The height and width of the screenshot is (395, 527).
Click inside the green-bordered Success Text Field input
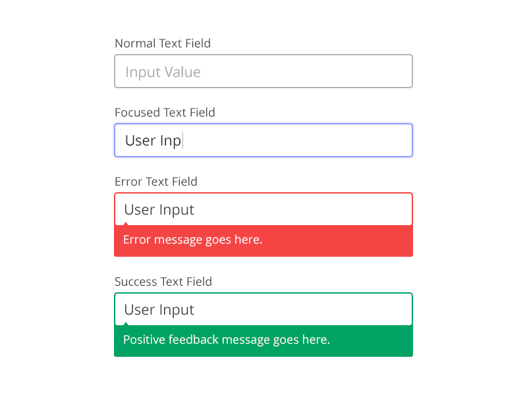tap(263, 309)
